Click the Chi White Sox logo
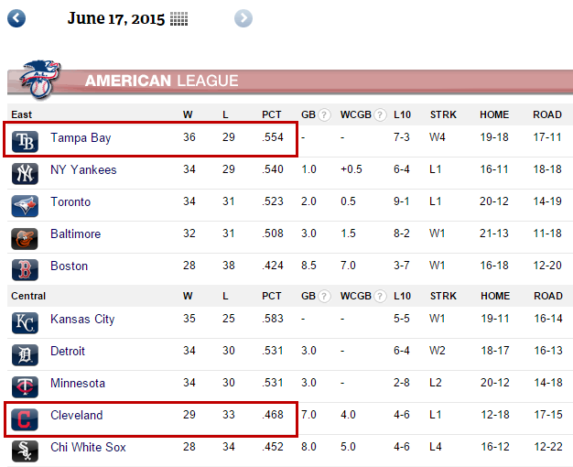This screenshot has width=573, height=467. click(25, 451)
